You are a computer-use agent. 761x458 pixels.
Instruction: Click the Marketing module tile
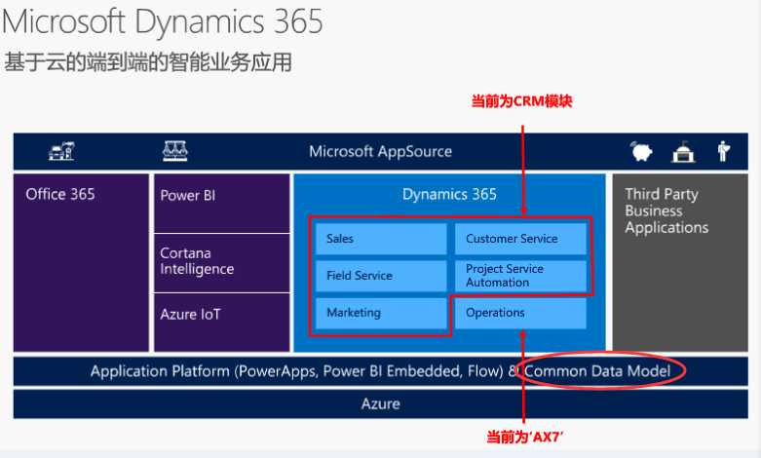pos(381,313)
